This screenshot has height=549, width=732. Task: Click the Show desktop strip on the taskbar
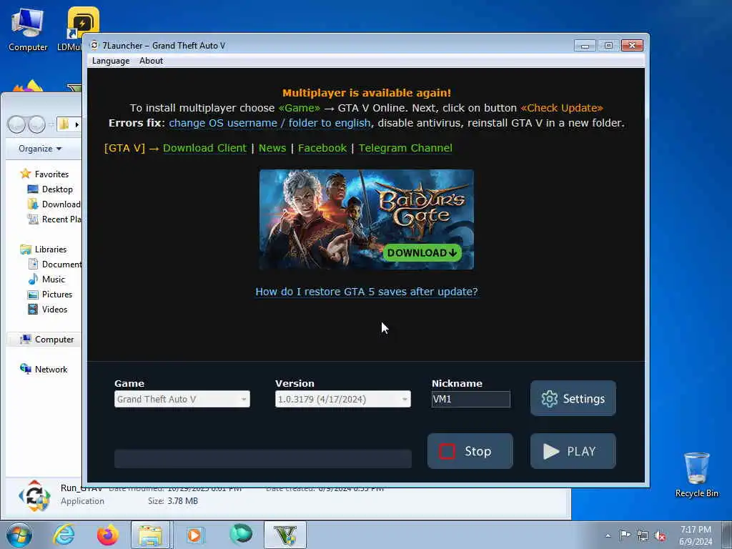tap(726, 535)
